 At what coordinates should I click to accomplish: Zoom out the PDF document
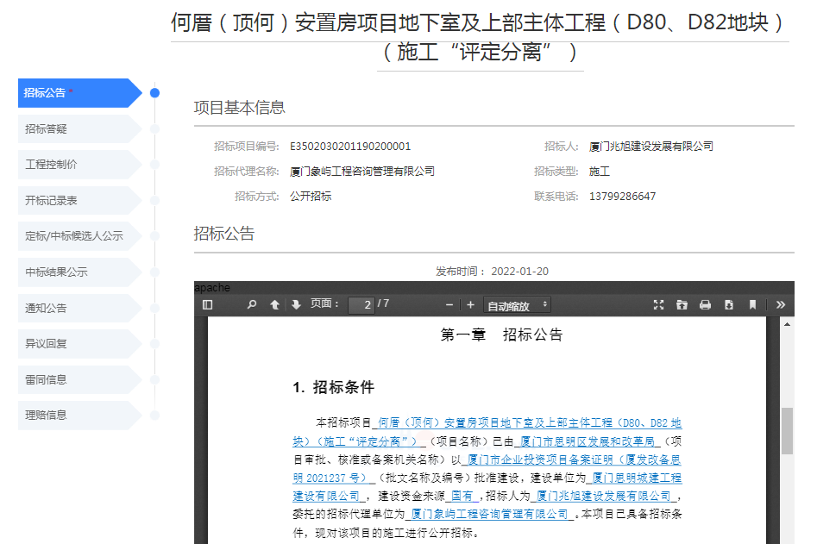coord(449,304)
